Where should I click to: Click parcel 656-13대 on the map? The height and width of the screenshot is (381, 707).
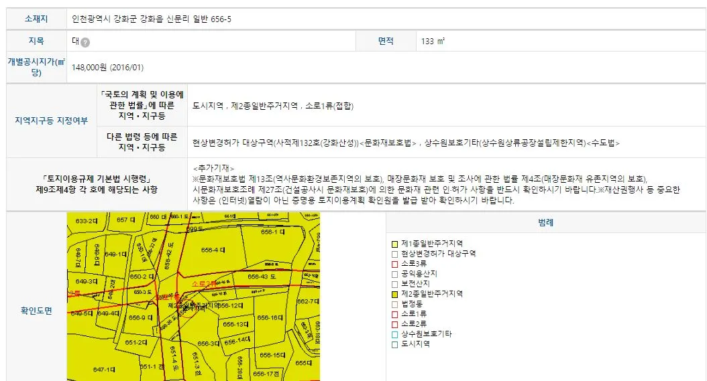point(235,324)
